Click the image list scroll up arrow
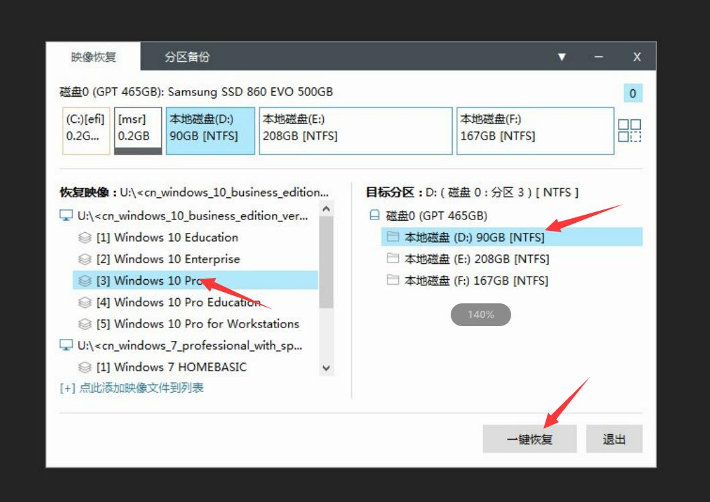 326,209
